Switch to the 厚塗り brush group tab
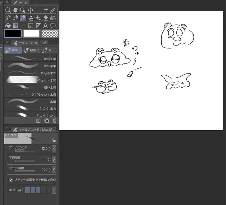Image resolution: width=226 pixels, height=205 pixels. [31, 50]
